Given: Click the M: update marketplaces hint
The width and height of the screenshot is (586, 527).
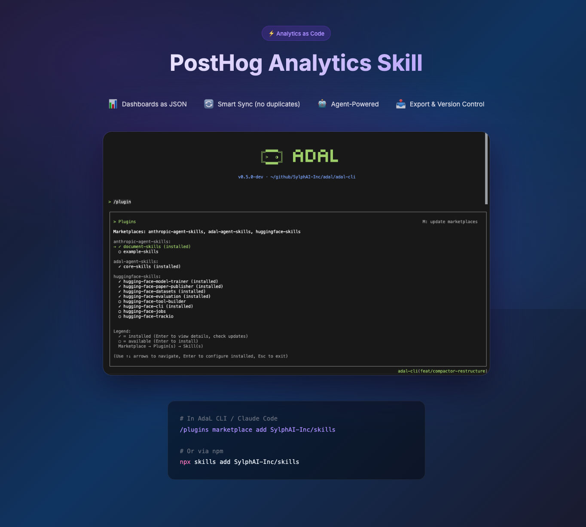Looking at the screenshot, I should (450, 222).
